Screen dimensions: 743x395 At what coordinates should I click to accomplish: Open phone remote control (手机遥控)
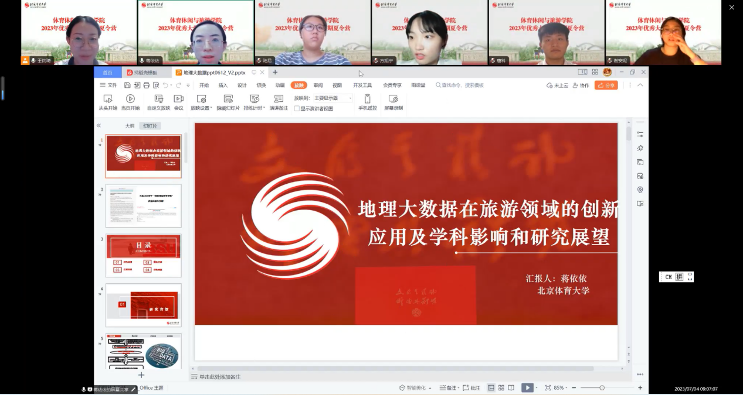[x=368, y=102]
